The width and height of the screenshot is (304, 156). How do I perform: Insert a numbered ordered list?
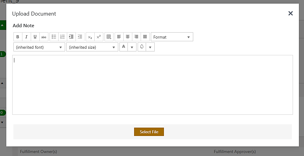coord(63,37)
